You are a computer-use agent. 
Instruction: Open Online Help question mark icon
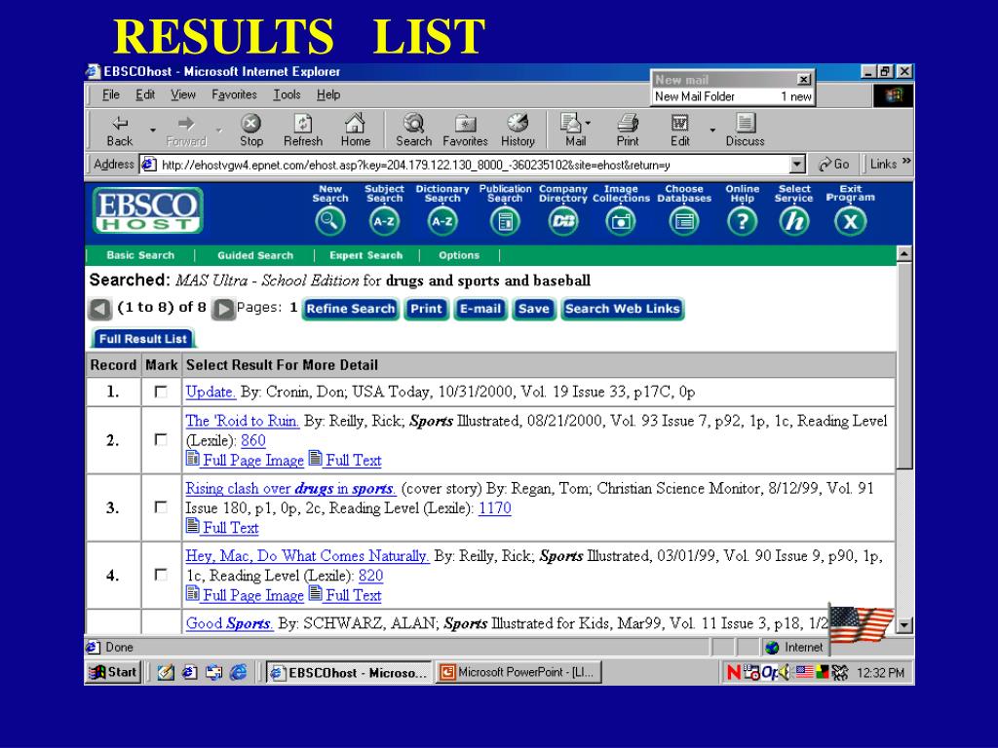click(x=742, y=221)
